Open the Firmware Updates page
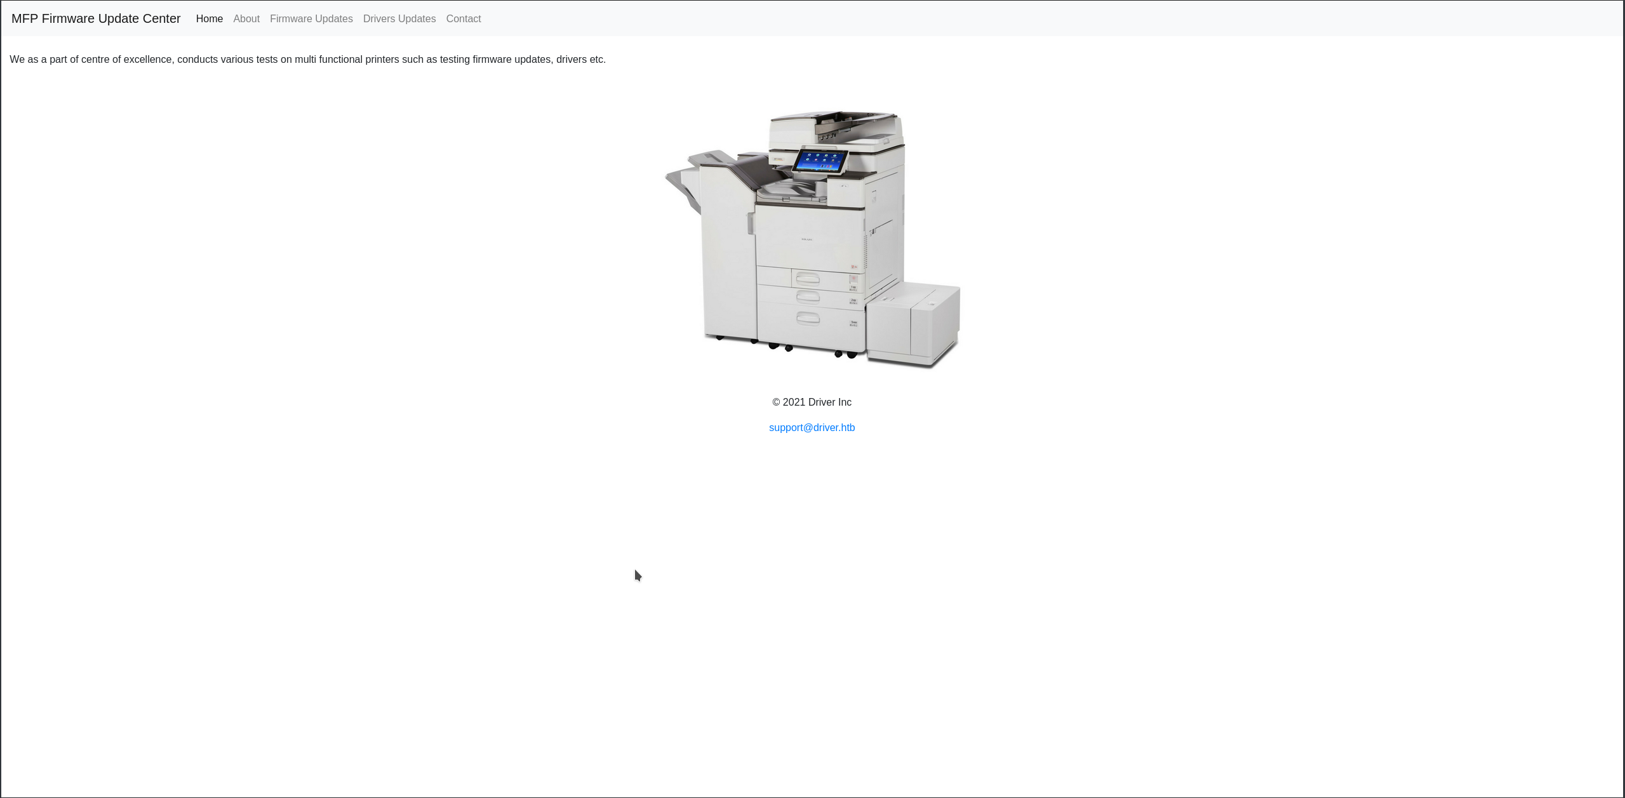 click(311, 18)
